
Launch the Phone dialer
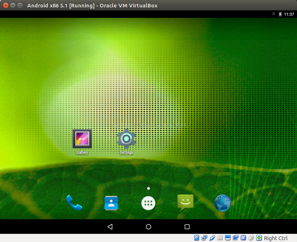[x=74, y=203]
